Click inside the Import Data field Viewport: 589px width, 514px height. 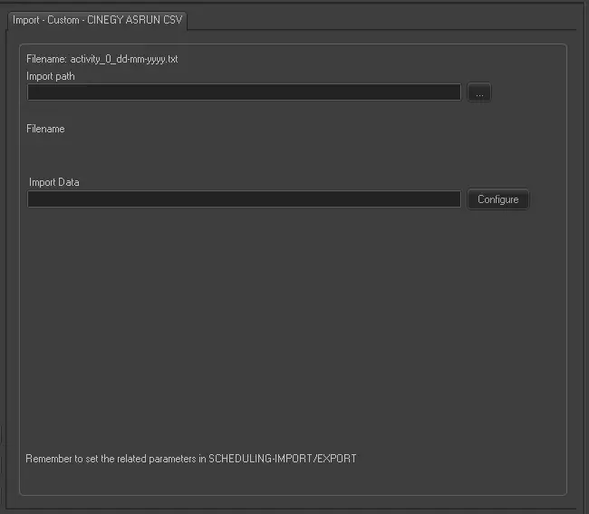[244, 199]
